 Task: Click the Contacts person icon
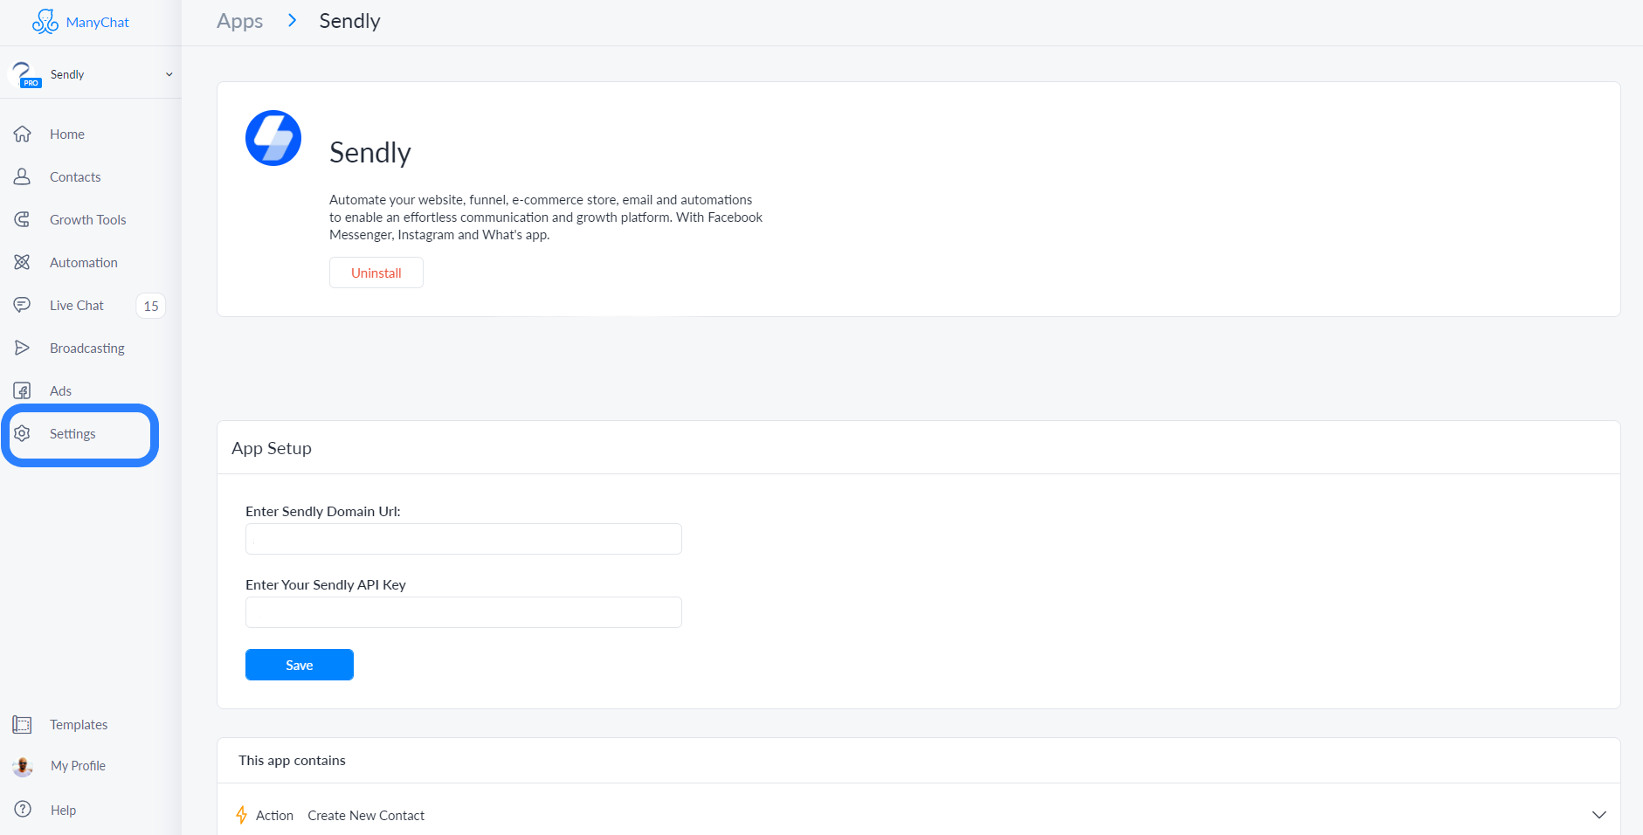click(23, 176)
